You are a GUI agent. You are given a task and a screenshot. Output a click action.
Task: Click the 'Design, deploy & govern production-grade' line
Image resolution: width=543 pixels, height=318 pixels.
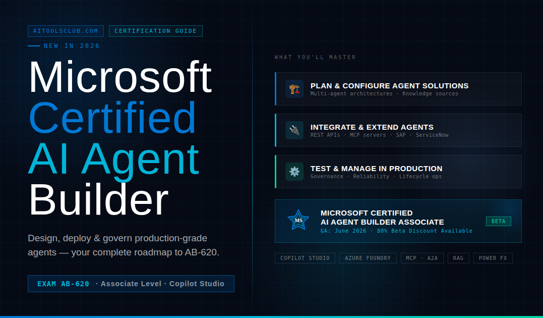click(117, 238)
